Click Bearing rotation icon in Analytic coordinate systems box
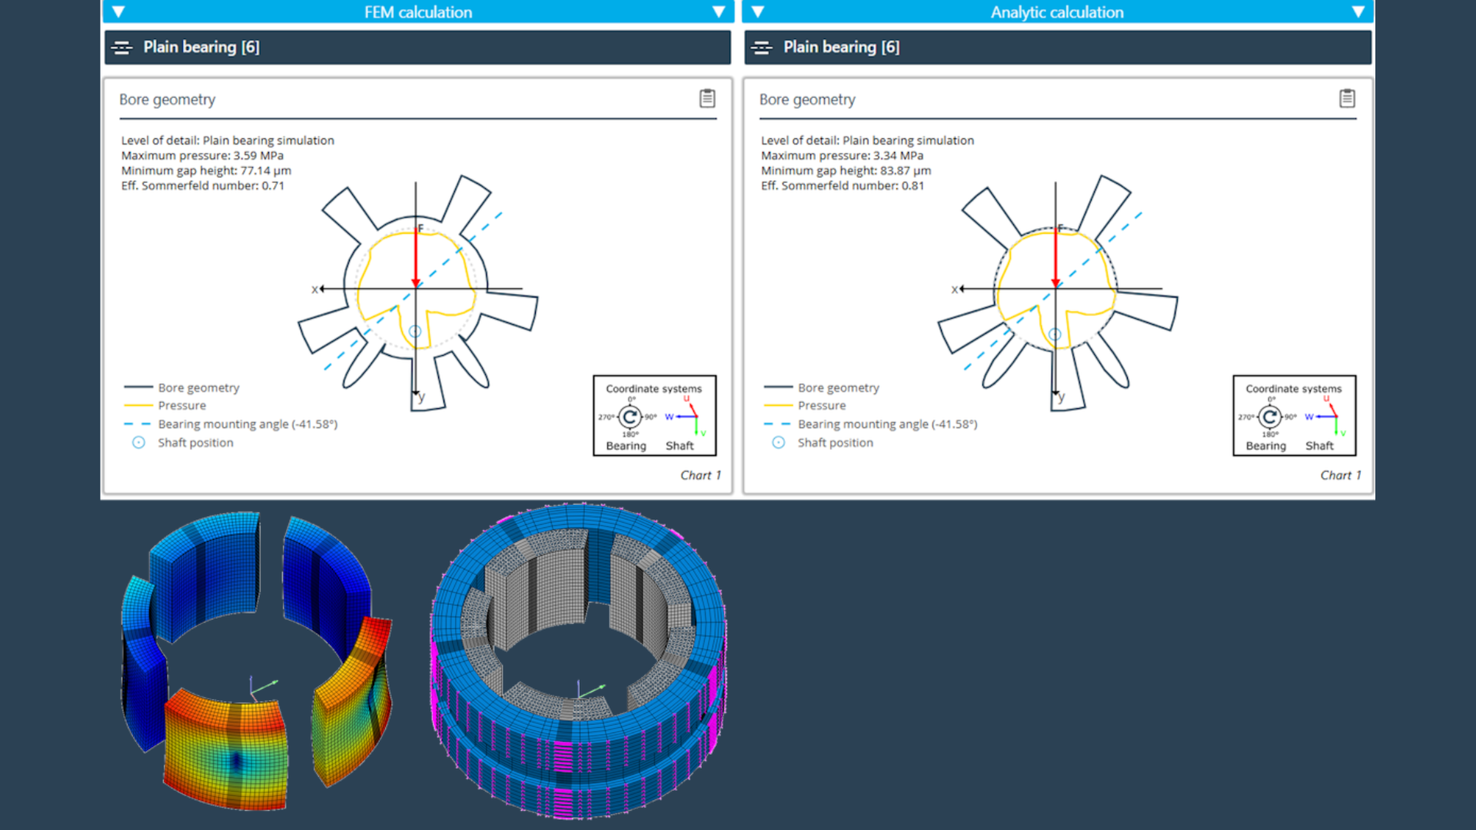The image size is (1476, 830). pyautogui.click(x=1268, y=417)
